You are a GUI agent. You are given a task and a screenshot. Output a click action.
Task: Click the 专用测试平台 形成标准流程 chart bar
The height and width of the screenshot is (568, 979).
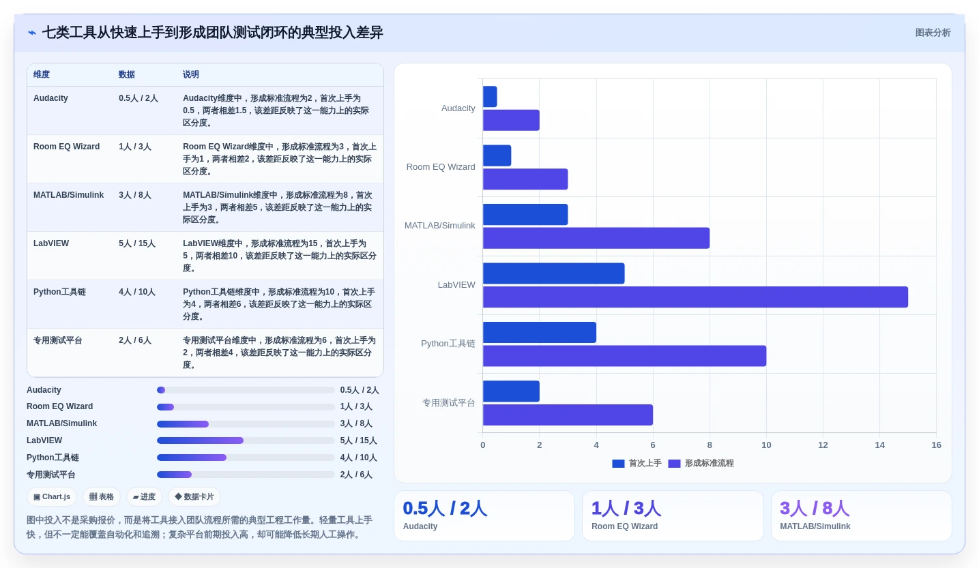tap(568, 415)
